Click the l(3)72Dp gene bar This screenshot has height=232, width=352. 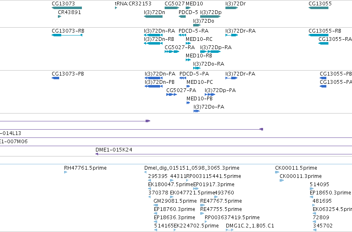211,17
